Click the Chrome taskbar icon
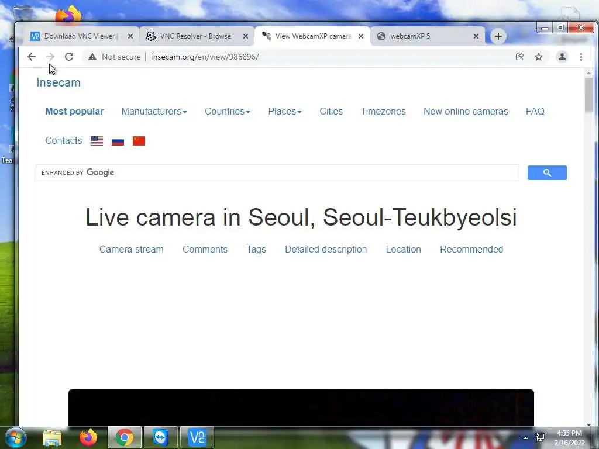 pos(125,437)
